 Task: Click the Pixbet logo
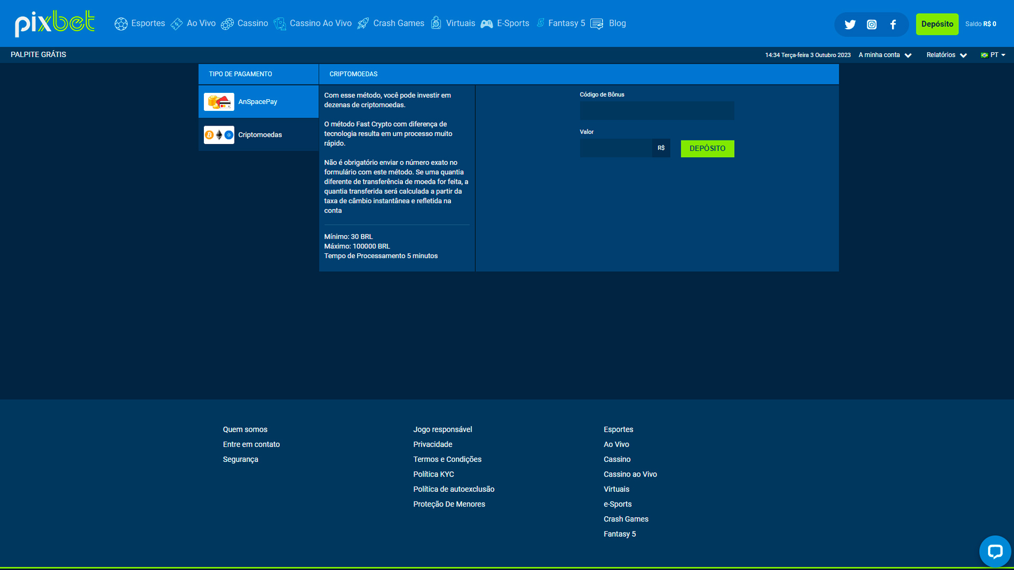point(55,23)
